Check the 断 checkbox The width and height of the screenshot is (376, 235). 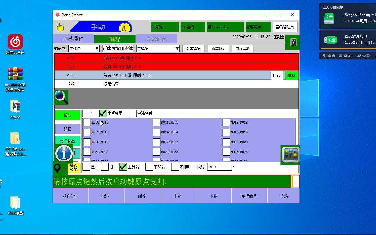[105, 167]
